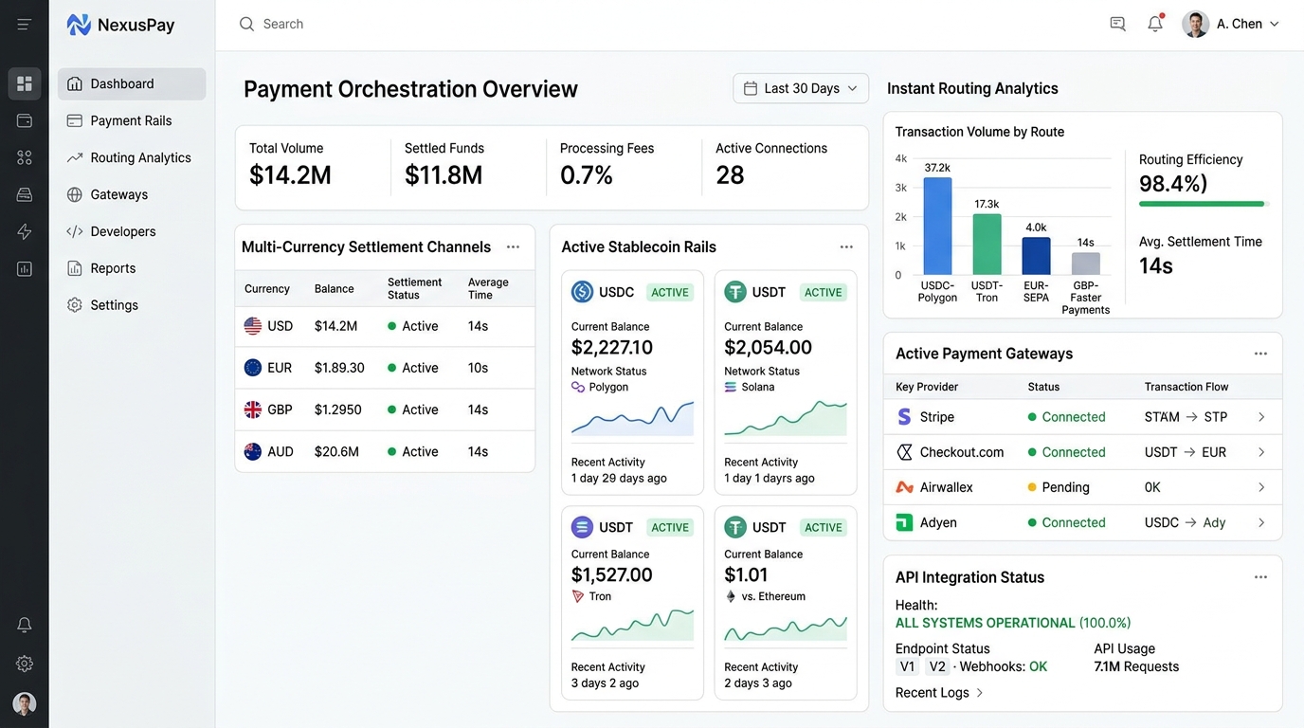Click the user avatar at the rail bottom

point(25,703)
